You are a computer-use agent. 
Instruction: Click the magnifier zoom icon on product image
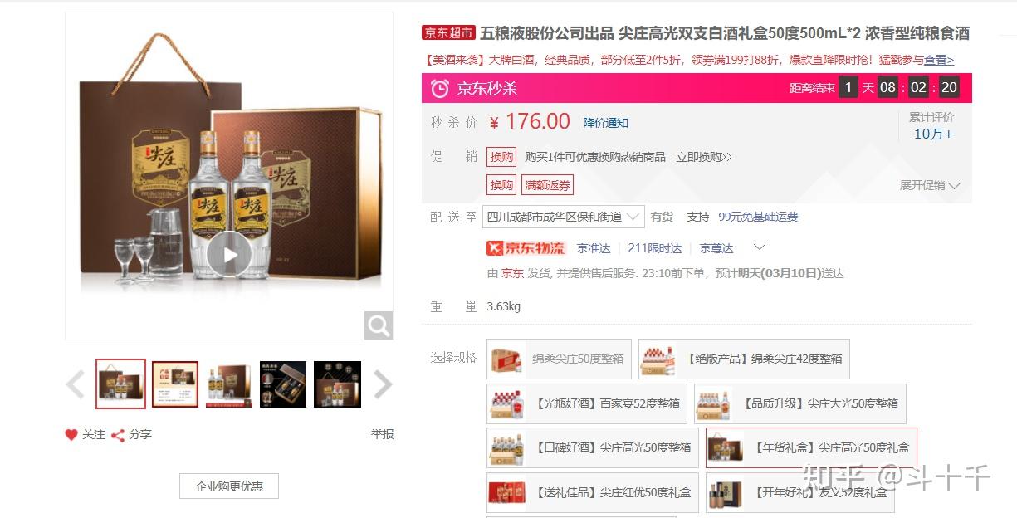pyautogui.click(x=379, y=325)
